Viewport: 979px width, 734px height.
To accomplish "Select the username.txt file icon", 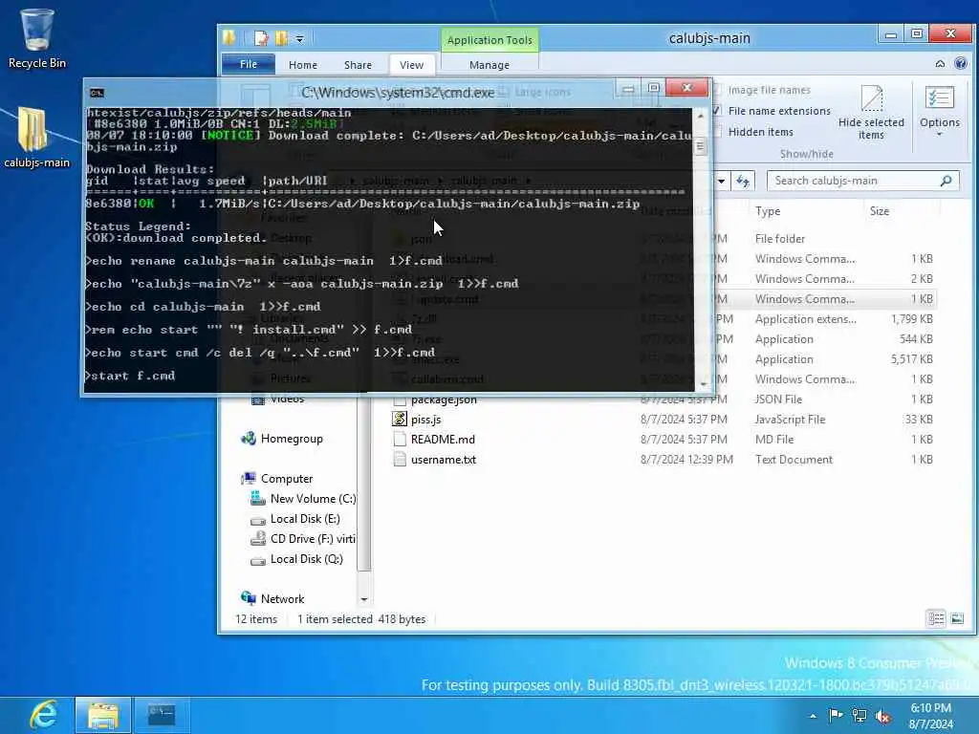I will 400,460.
